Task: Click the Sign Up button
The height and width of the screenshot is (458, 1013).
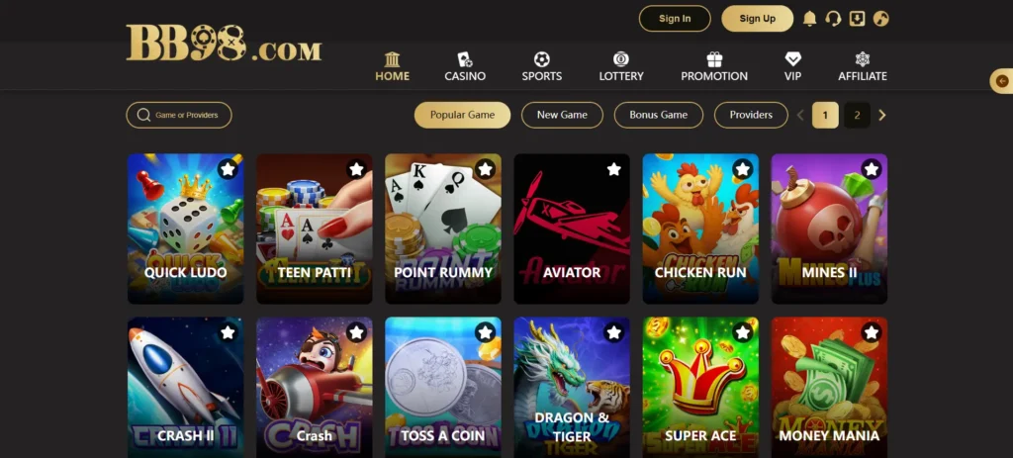Action: coord(757,19)
